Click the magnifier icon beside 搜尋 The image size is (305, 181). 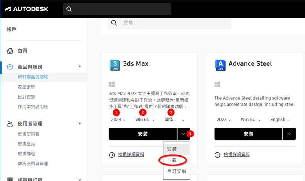(114, 23)
